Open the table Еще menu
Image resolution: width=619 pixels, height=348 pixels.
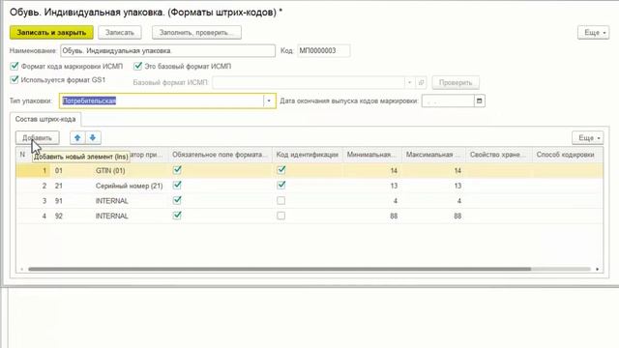click(588, 137)
